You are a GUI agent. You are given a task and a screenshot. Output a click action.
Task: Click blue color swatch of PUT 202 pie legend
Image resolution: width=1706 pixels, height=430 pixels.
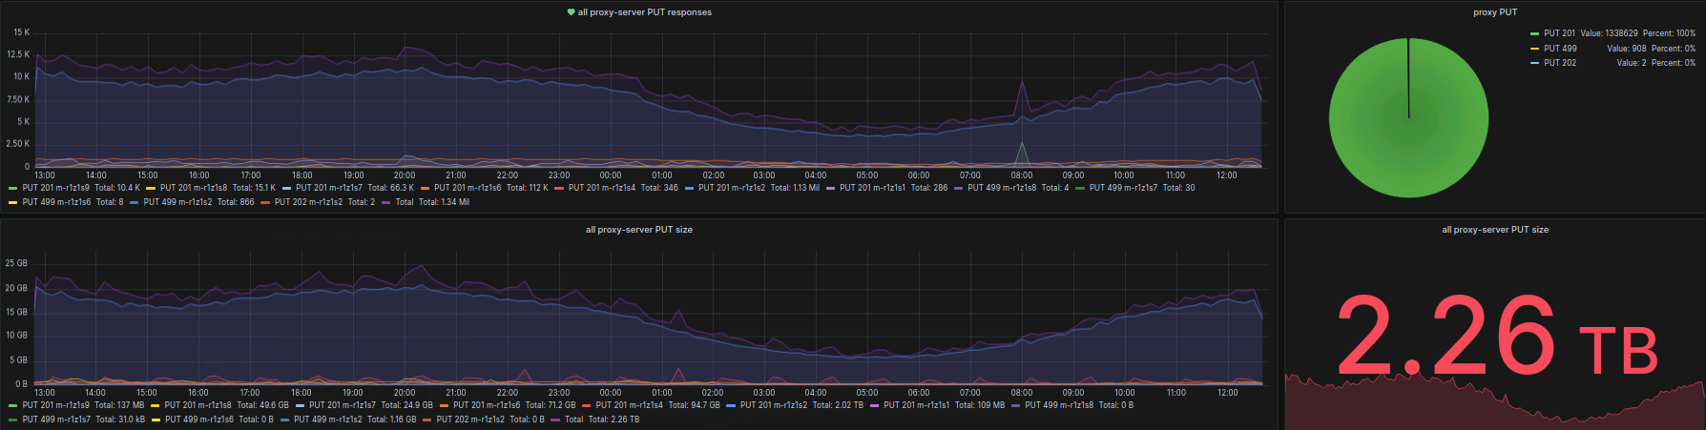point(1534,63)
